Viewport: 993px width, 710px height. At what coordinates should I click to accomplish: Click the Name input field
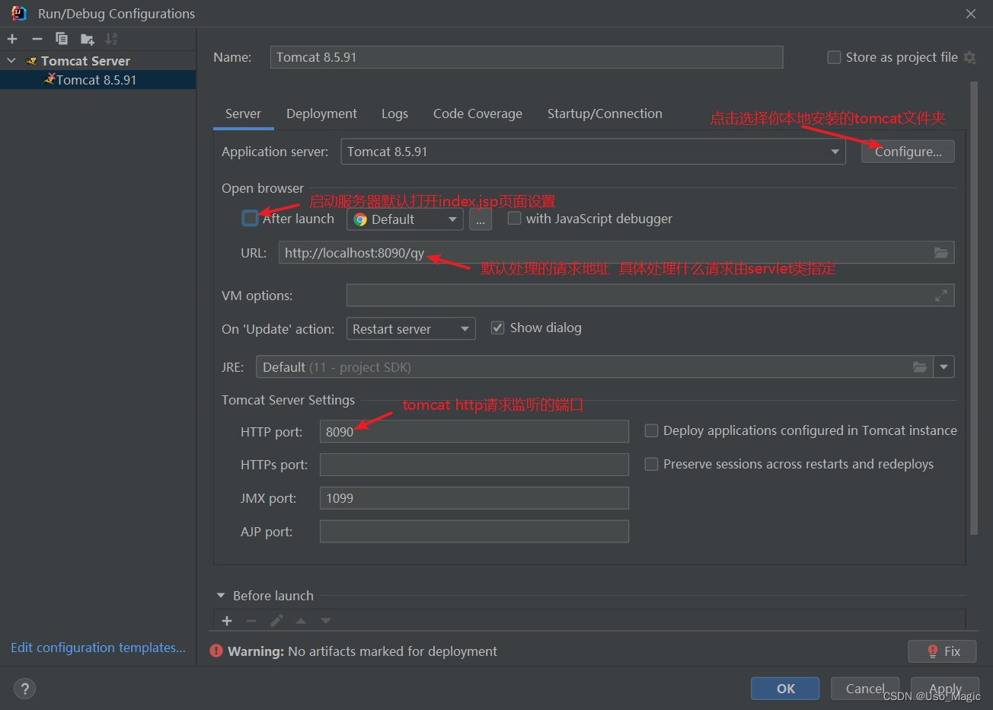coord(526,57)
